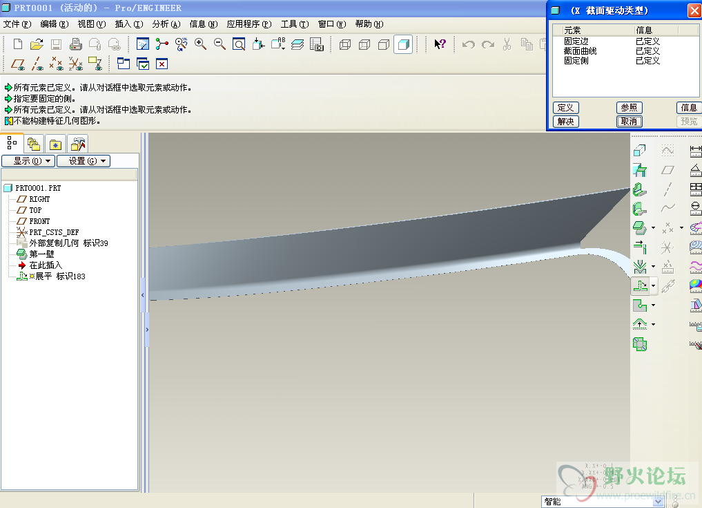Open the 分析 menu
The image size is (702, 508).
(166, 24)
